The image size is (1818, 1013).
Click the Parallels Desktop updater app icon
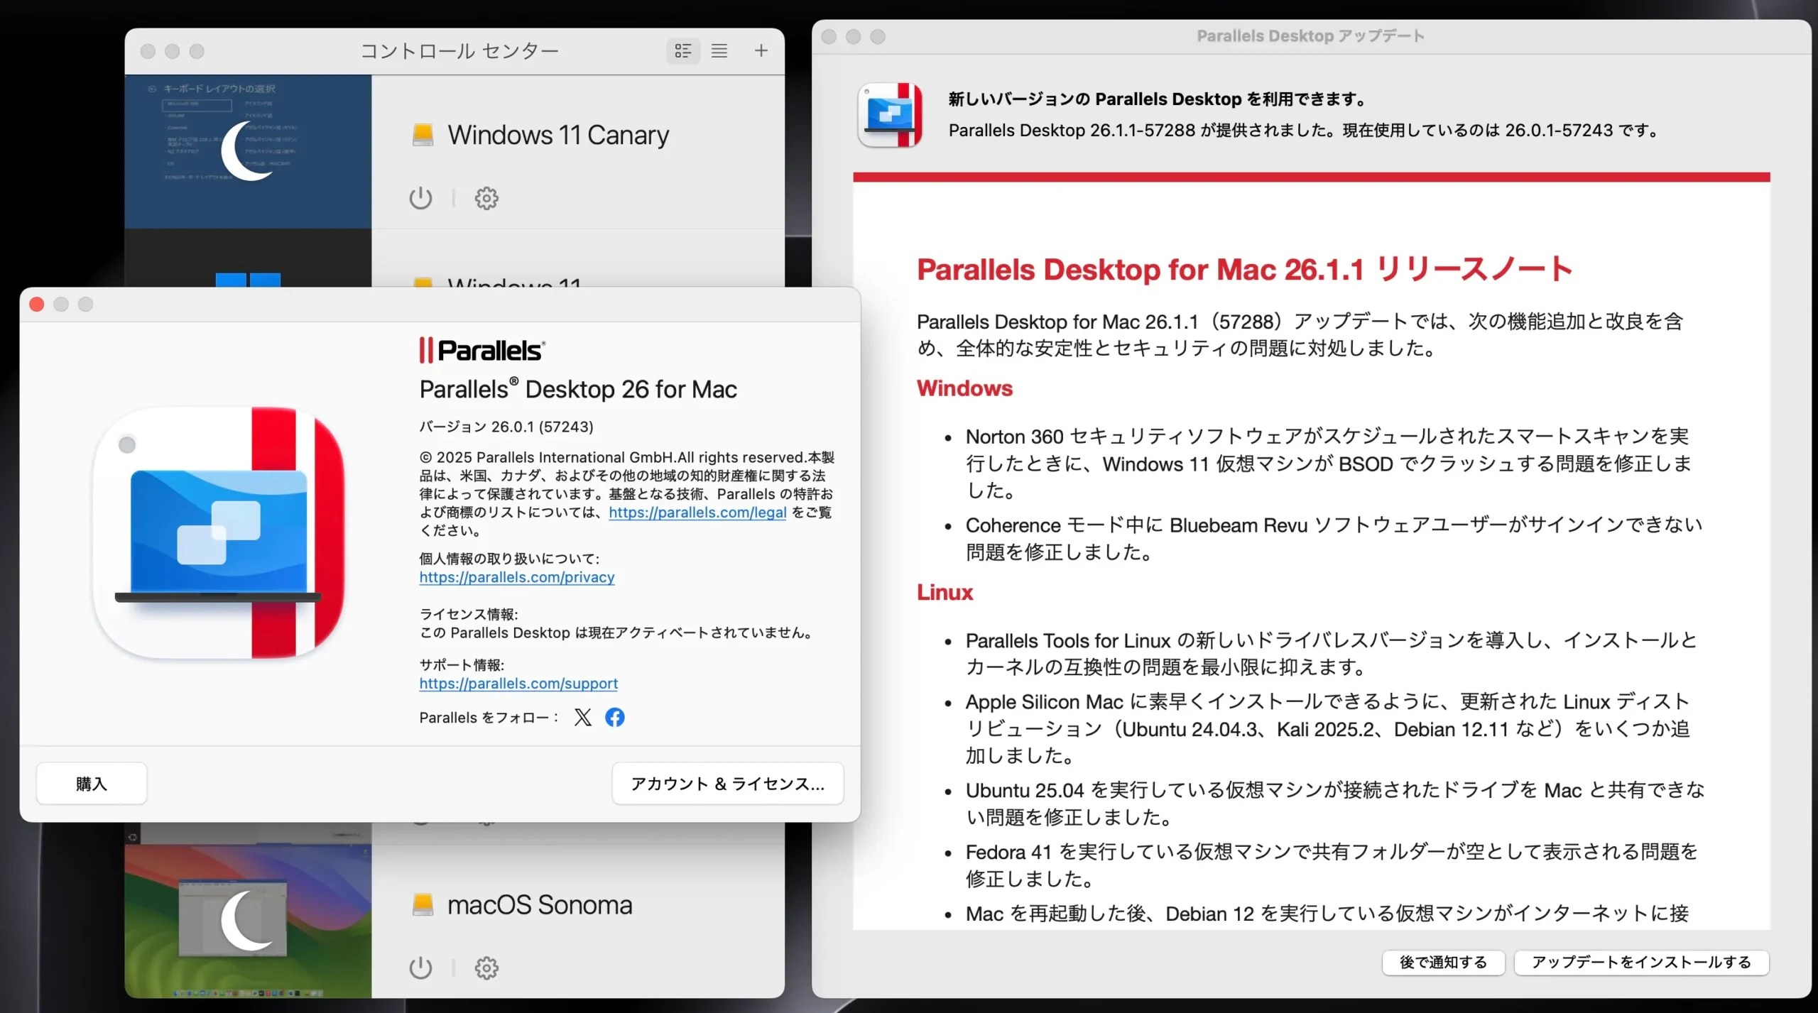[890, 115]
